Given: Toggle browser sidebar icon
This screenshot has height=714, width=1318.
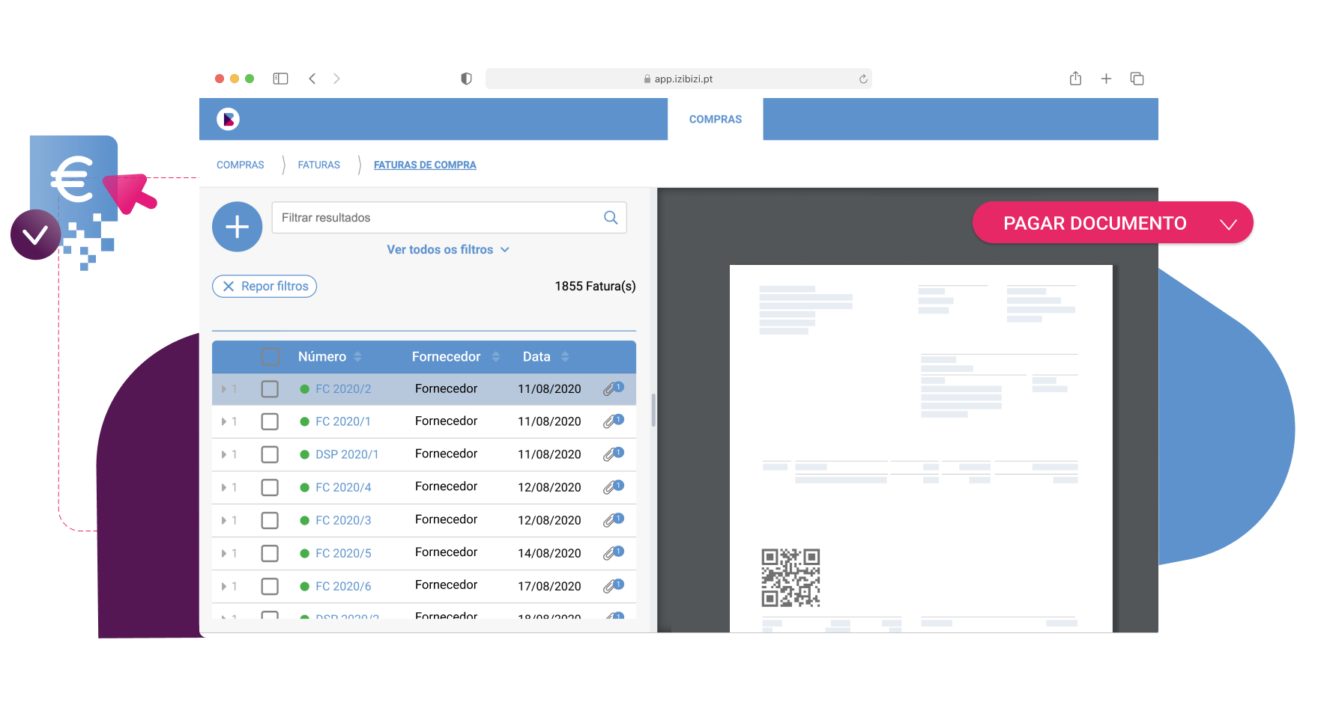Looking at the screenshot, I should coord(280,79).
